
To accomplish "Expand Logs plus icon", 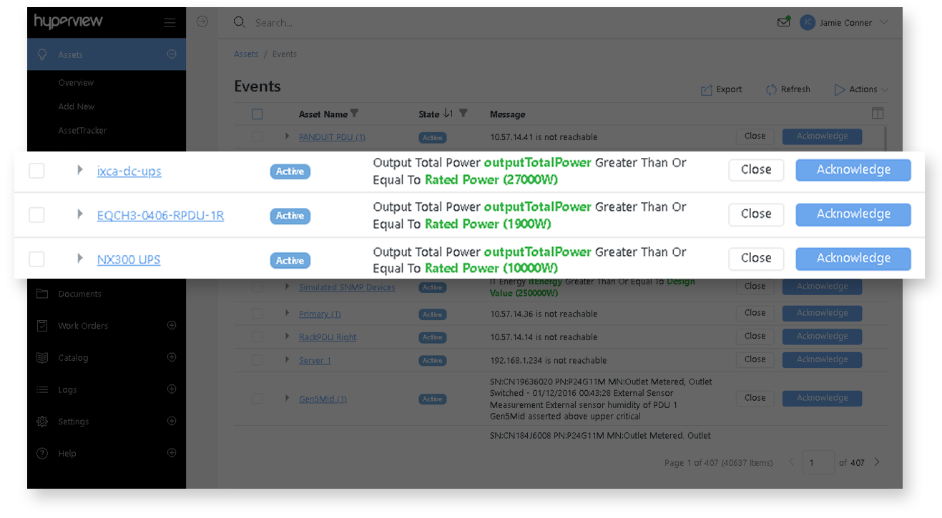I will (x=172, y=389).
